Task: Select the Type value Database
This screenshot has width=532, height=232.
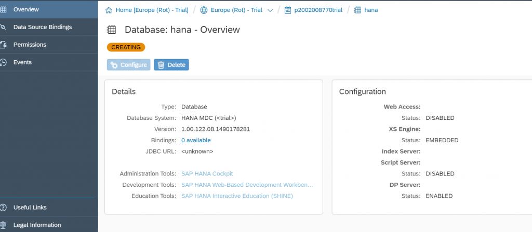Action: pos(194,107)
